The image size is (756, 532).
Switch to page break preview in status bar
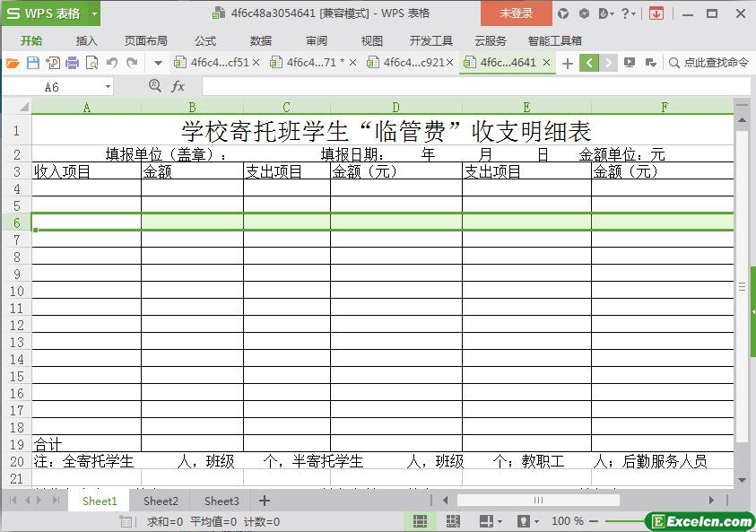click(453, 521)
